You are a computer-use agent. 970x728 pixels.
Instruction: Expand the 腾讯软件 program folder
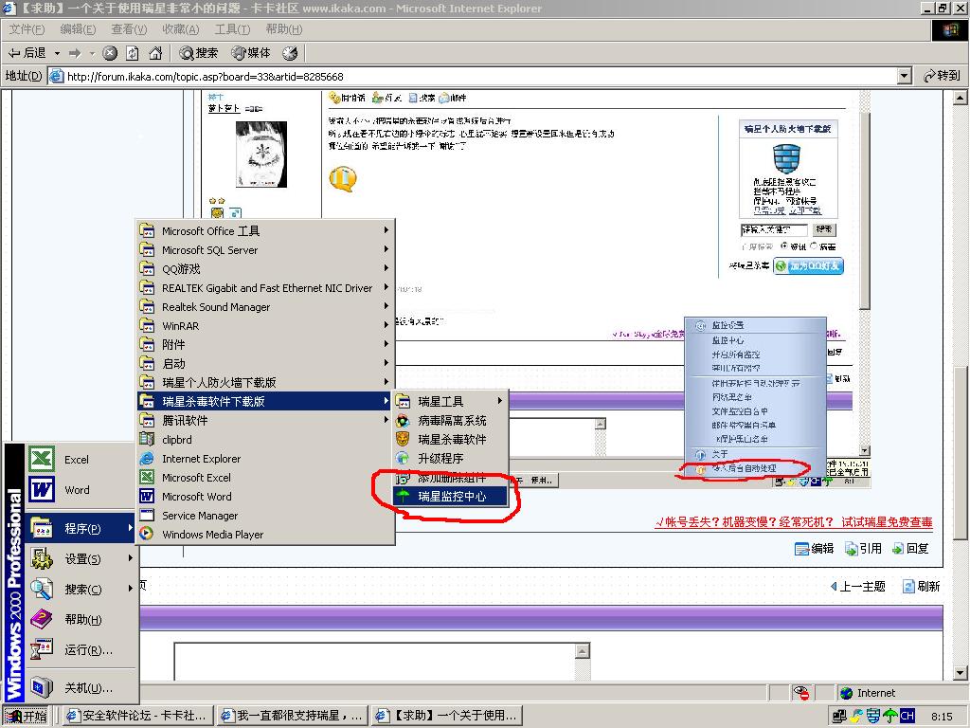266,420
